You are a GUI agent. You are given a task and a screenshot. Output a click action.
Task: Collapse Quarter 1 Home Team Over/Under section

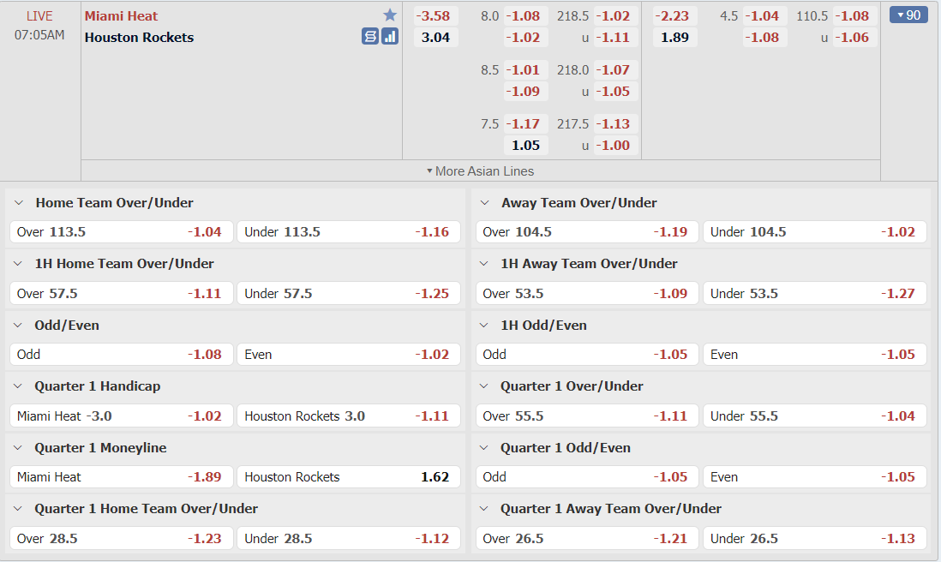point(18,509)
